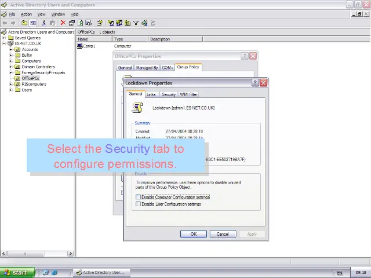This screenshot has height=278, width=371.
Task: Check Disable User Configuration settings
Action: pyautogui.click(x=138, y=204)
